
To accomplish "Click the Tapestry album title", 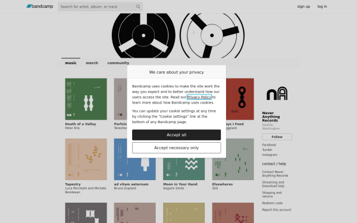I will 73,184.
